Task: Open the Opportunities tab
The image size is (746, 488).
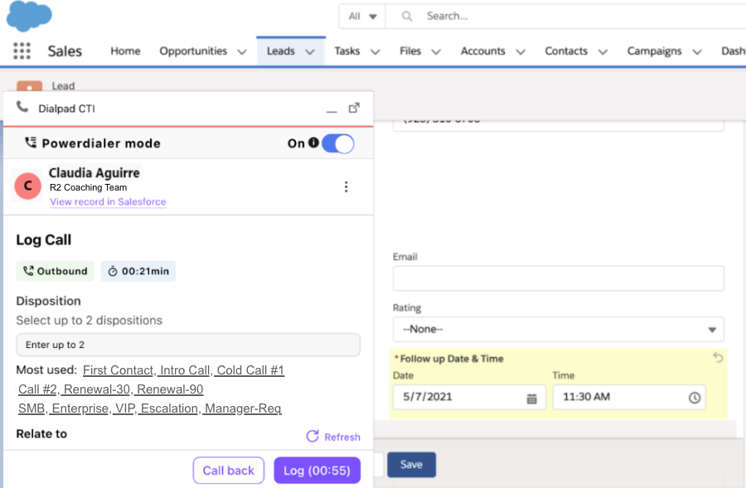Action: tap(193, 51)
